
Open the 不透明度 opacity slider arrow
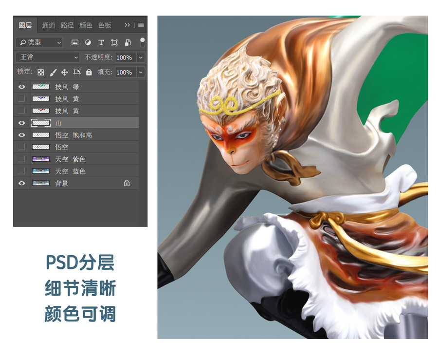tap(141, 57)
